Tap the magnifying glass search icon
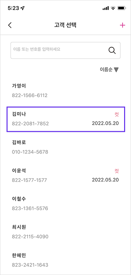The image size is (131, 275). [x=112, y=50]
